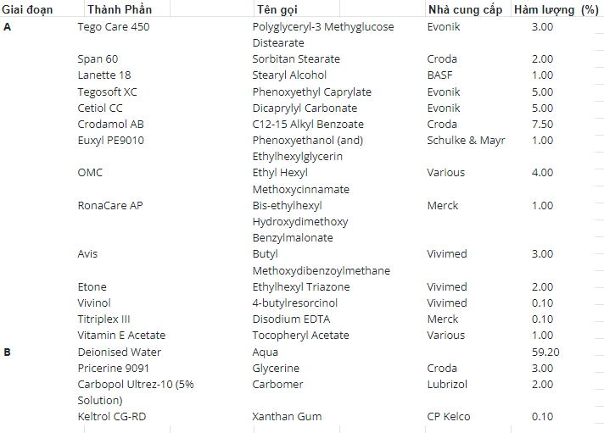The image size is (604, 433).
Task: Select the Schulke & Mayr supplier cell
Action: point(466,141)
